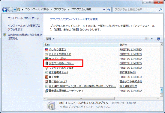Viewport: 165px width, 113px height.
Task: Click the shield icon beside Windows features
Action: click(4, 35)
